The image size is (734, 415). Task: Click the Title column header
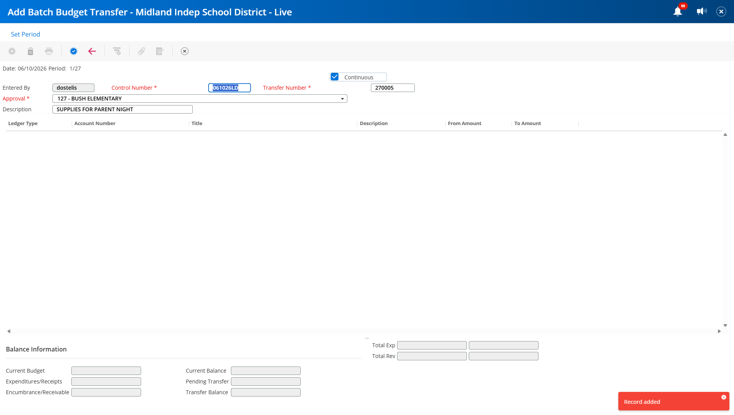pos(197,124)
